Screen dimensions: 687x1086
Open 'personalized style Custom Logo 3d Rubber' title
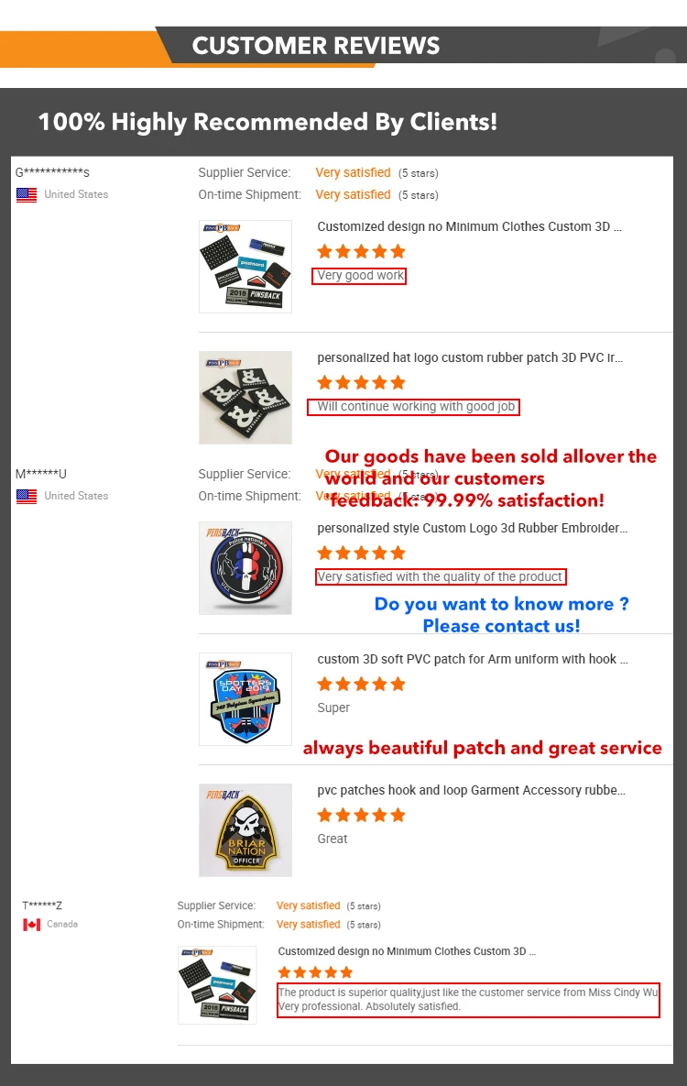[473, 529]
